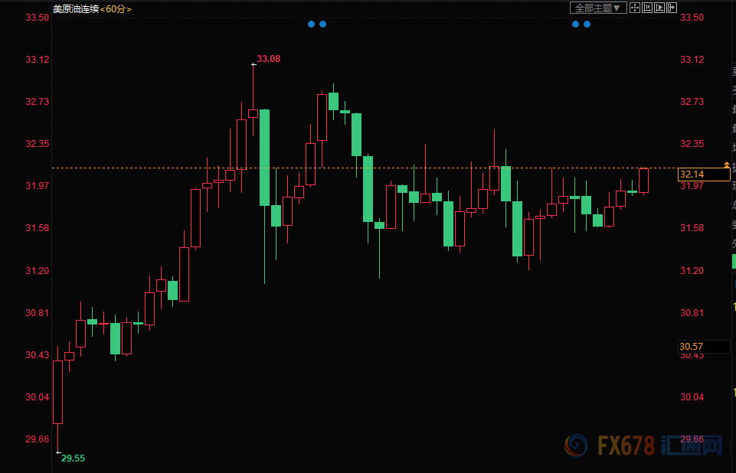Screen dimensions: 736x473
Task: Click the last red candlestick on chart
Action: point(643,181)
